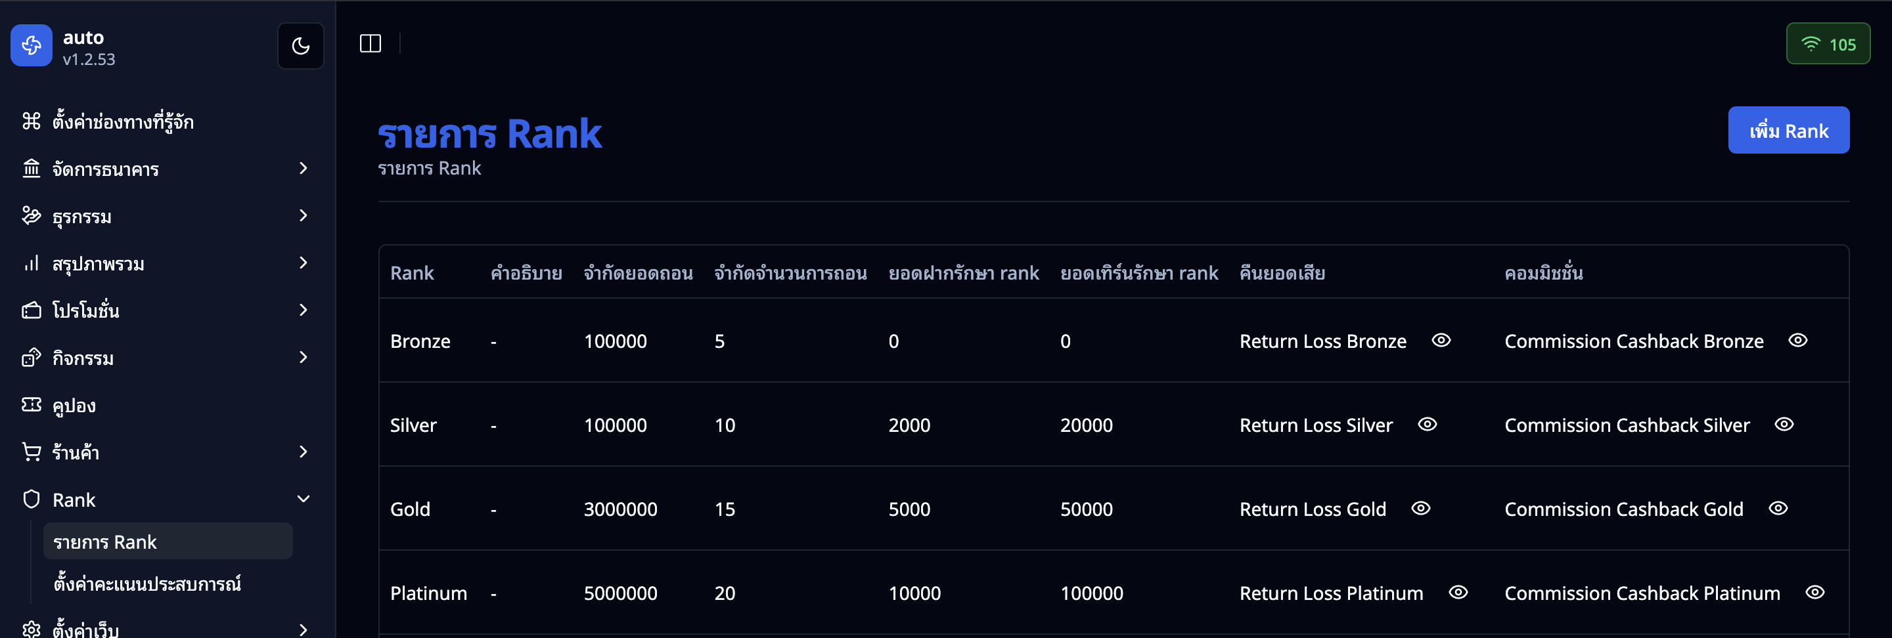Select the ธุรกรรม transactions icon
The width and height of the screenshot is (1892, 638).
click(x=31, y=216)
